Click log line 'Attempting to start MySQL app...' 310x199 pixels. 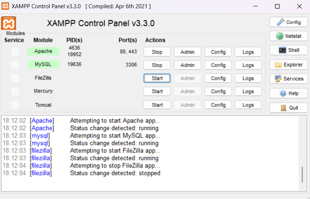tap(115, 136)
